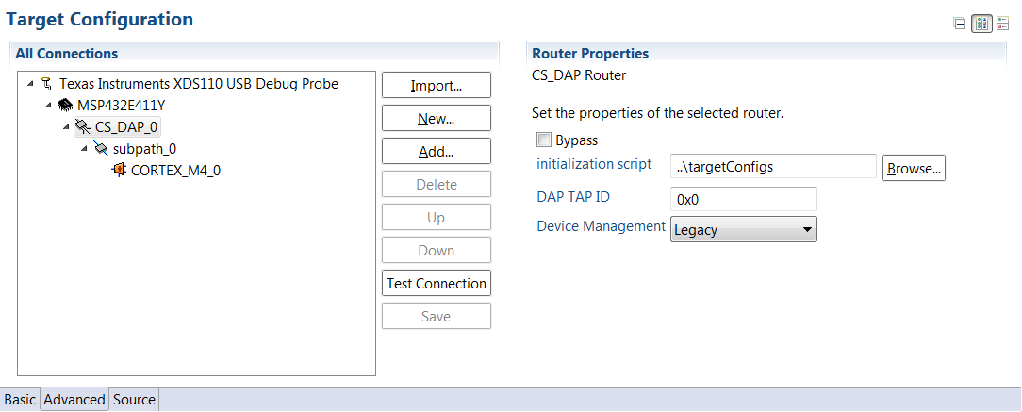The height and width of the screenshot is (412, 1022).
Task: Click the CS_DAP_0 router icon
Action: point(83,127)
